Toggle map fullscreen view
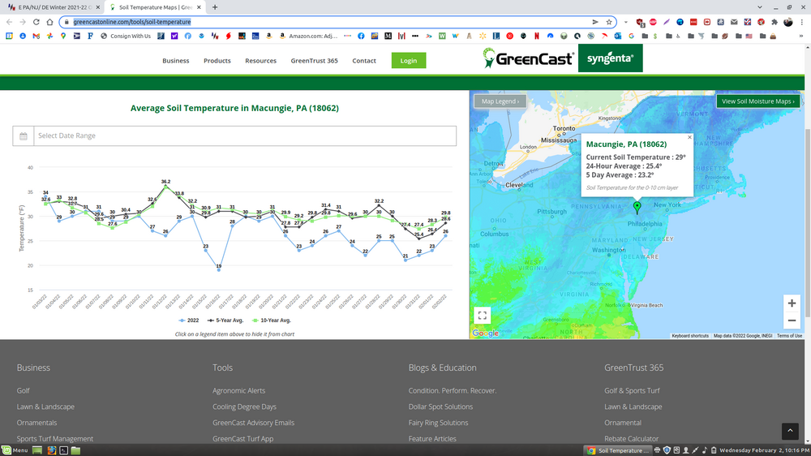 pos(483,316)
